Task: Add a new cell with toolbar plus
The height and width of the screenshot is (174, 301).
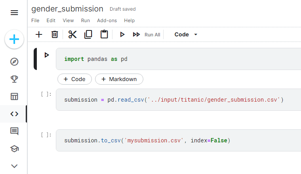Action: pos(39,34)
